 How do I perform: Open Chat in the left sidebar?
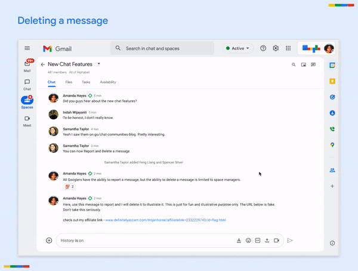tap(27, 85)
